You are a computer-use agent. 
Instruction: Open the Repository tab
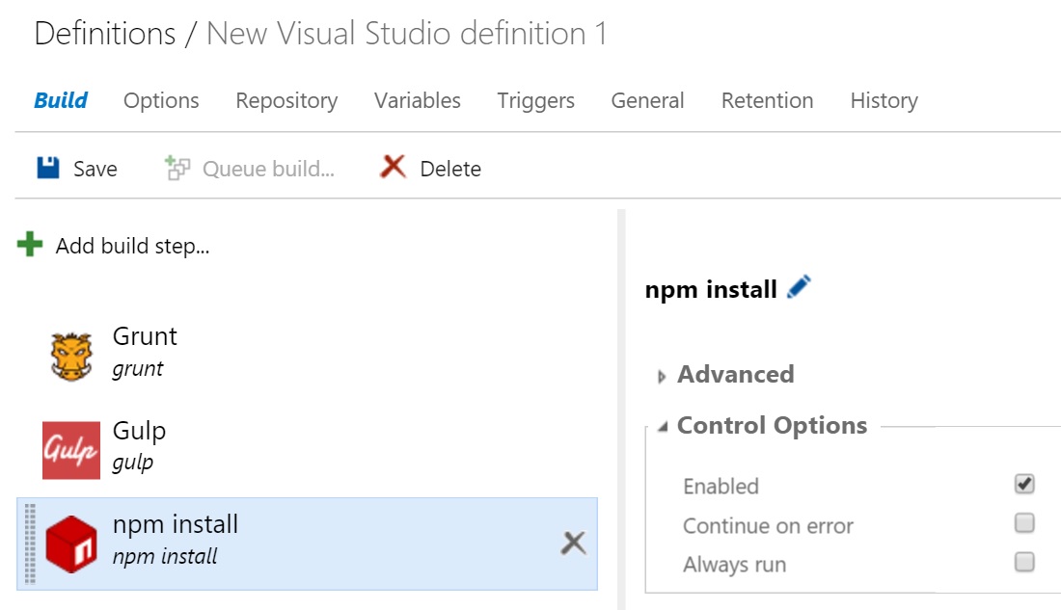pos(286,101)
